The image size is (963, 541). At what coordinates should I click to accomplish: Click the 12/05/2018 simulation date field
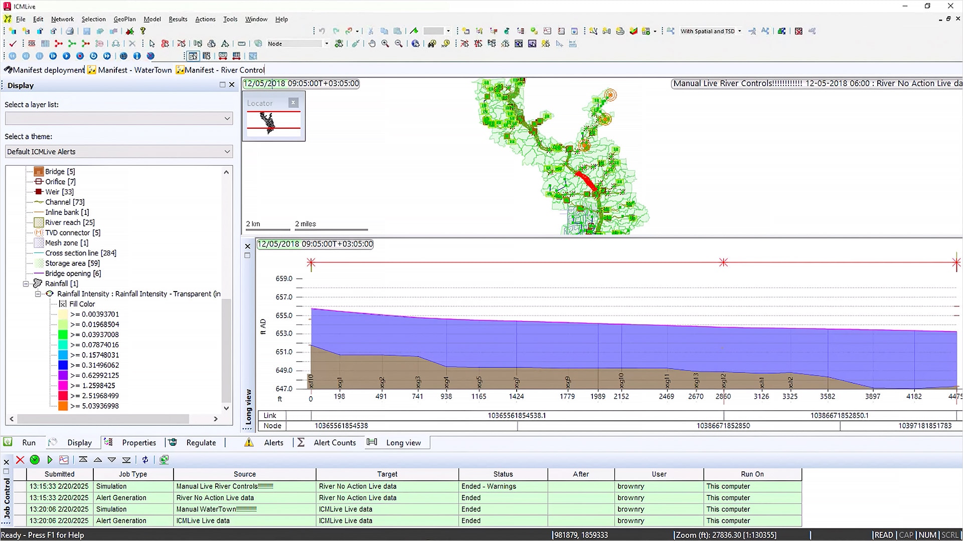click(300, 83)
